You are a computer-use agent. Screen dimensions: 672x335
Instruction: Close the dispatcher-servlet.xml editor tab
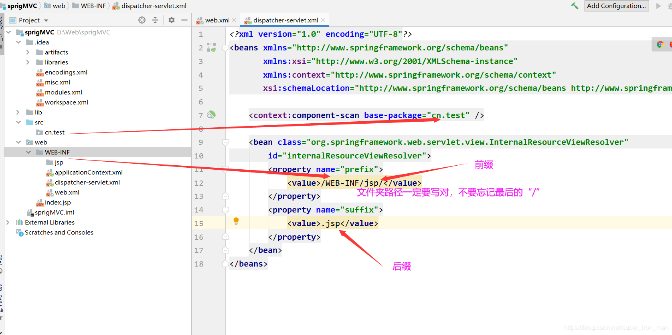(x=323, y=20)
